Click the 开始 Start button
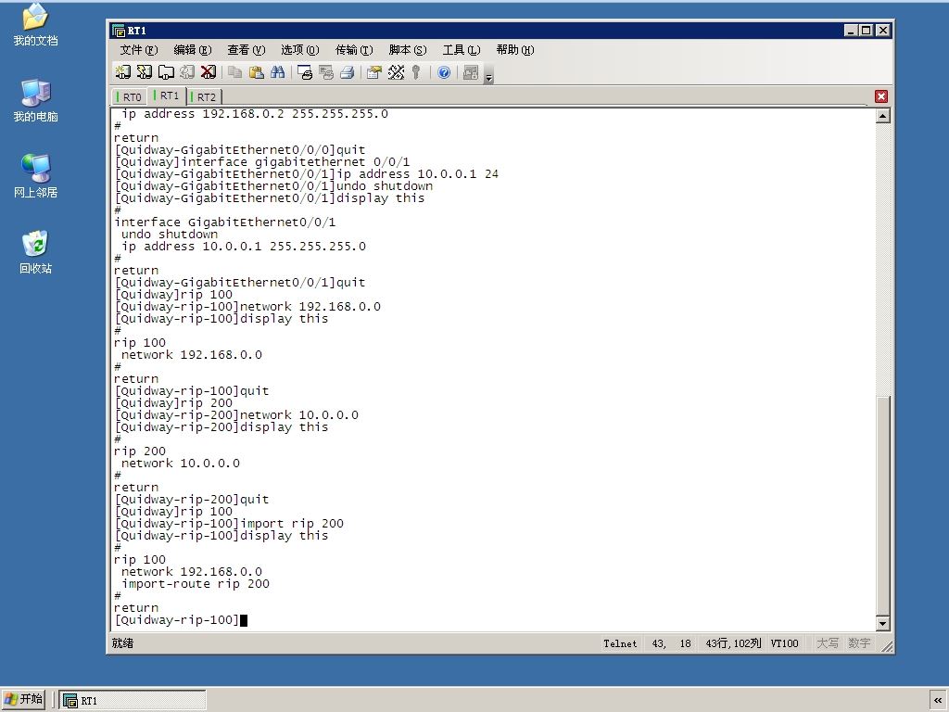The width and height of the screenshot is (949, 712). tap(23, 699)
